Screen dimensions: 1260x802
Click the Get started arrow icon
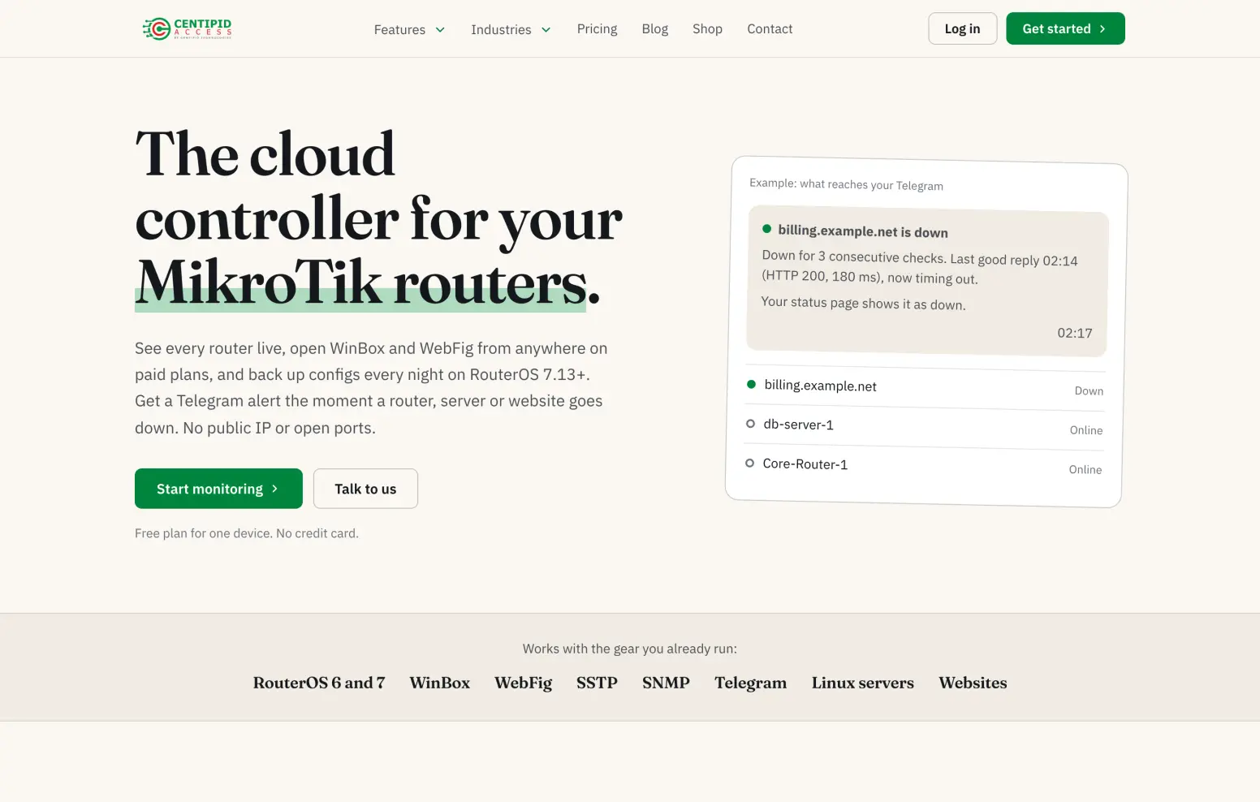point(1102,28)
